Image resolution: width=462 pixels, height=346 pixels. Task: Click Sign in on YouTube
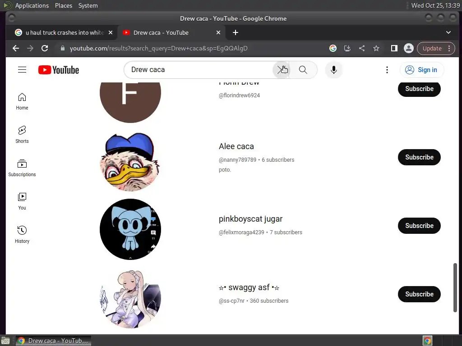tap(422, 70)
